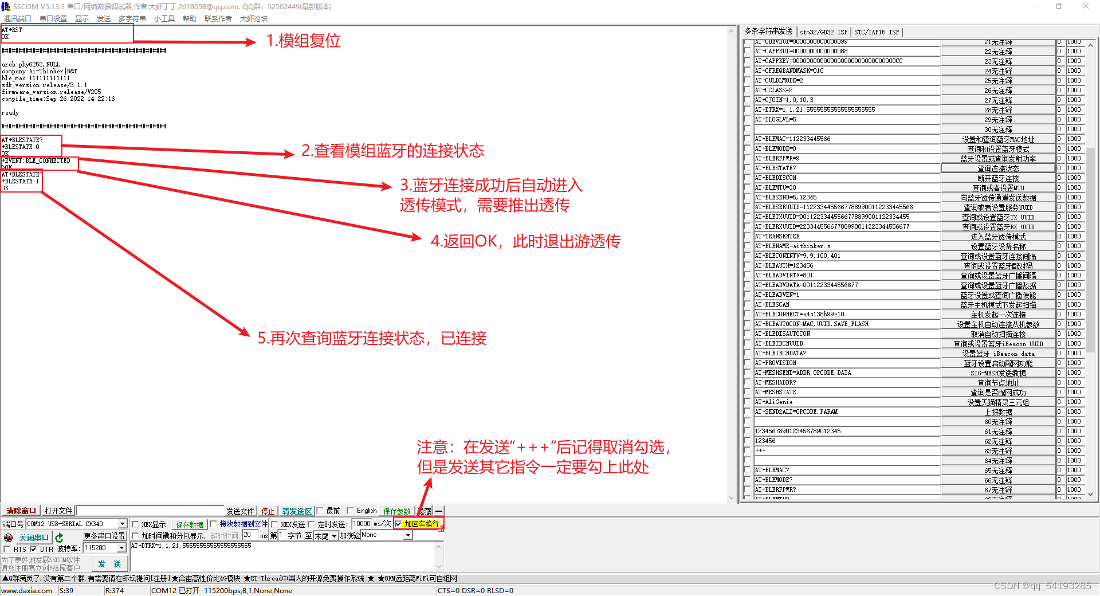
Task: Click the up arrow of multi-string list scrollbar
Action: click(1090, 45)
